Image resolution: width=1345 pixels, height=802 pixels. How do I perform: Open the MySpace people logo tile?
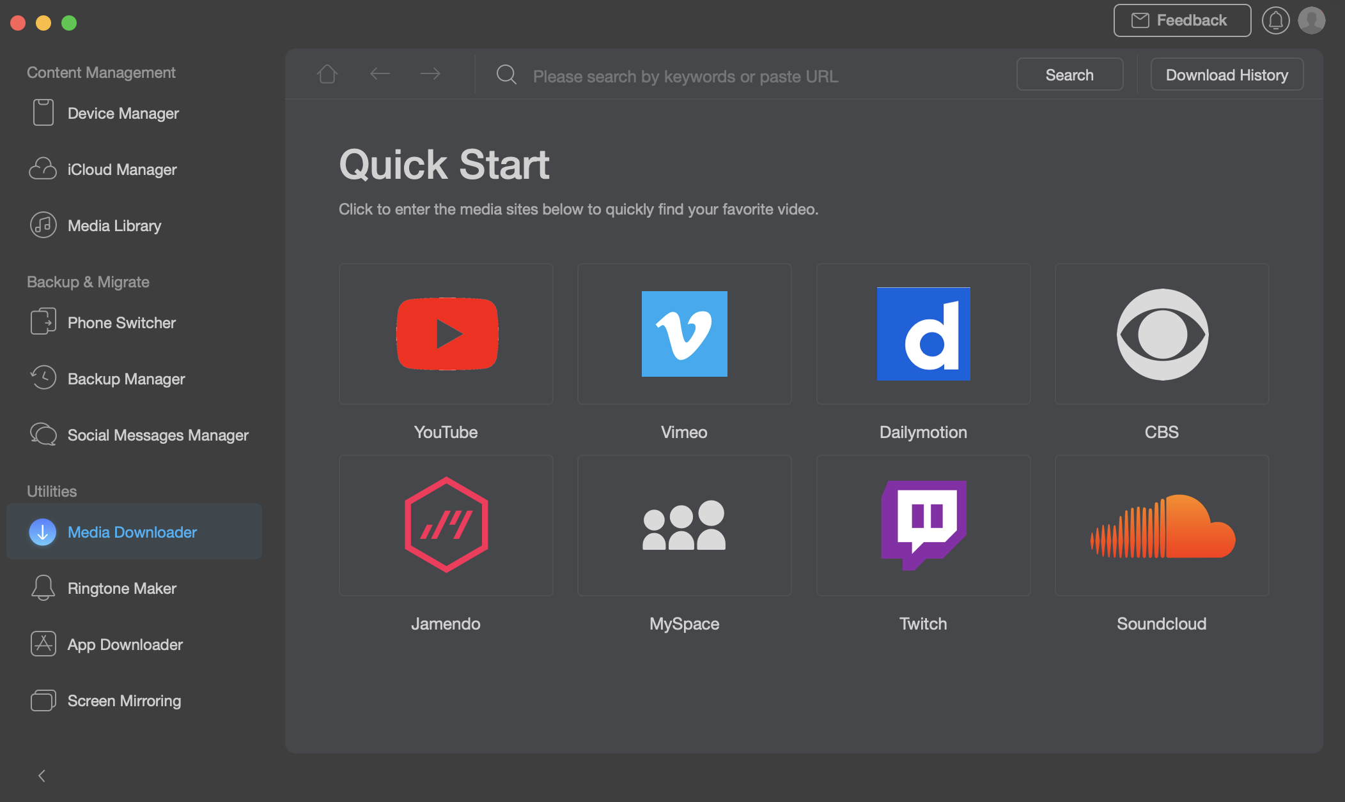[685, 526]
